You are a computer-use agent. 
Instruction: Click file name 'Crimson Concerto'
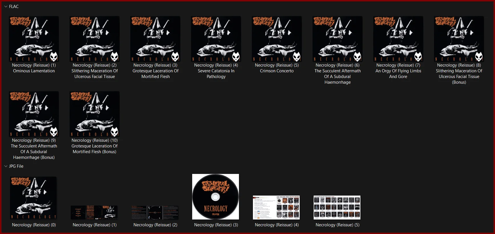coord(277,71)
